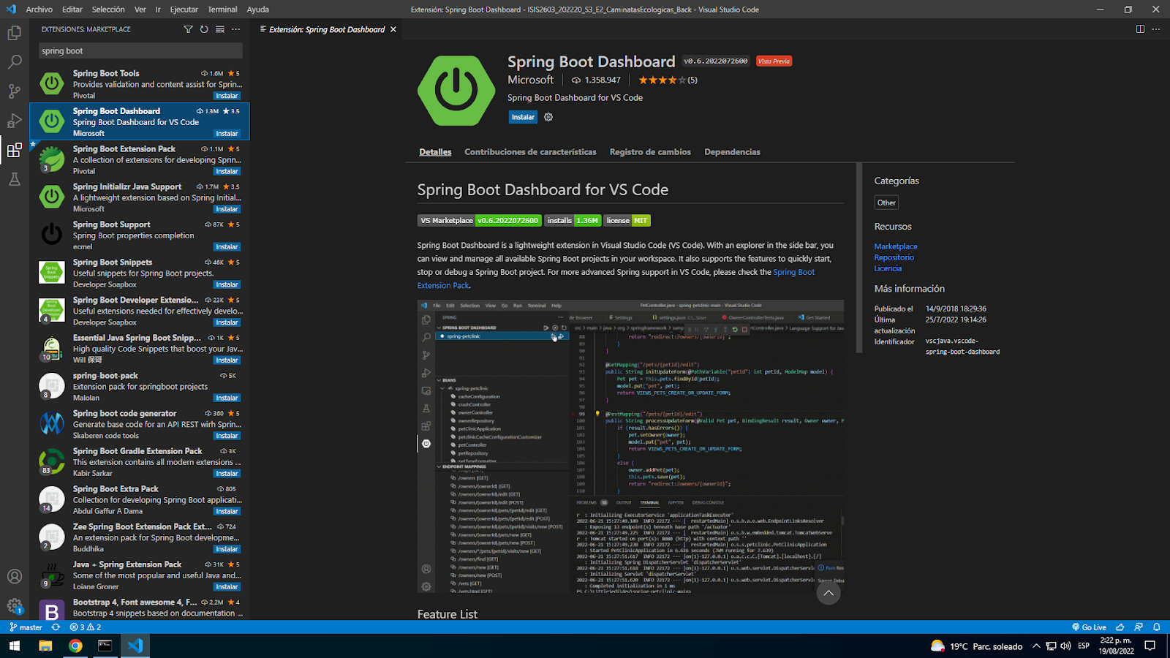Viewport: 1170px width, 658px height.
Task: Open errors and warnings status indicator
Action: (x=86, y=627)
